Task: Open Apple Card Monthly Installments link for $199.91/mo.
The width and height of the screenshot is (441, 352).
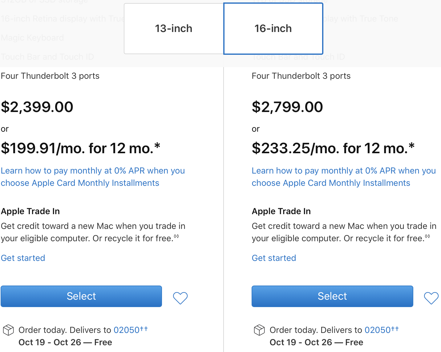Action: [x=93, y=177]
